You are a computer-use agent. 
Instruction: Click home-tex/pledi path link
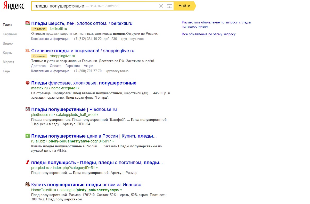64,88
